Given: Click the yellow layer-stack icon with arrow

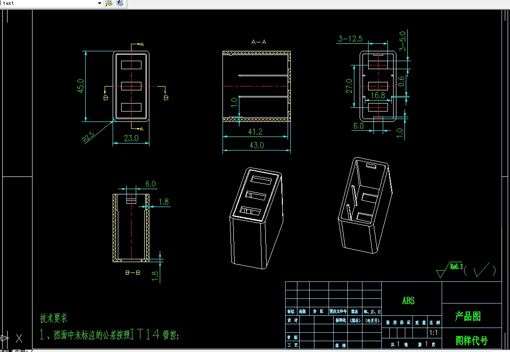Looking at the screenshot, I should [108, 3].
